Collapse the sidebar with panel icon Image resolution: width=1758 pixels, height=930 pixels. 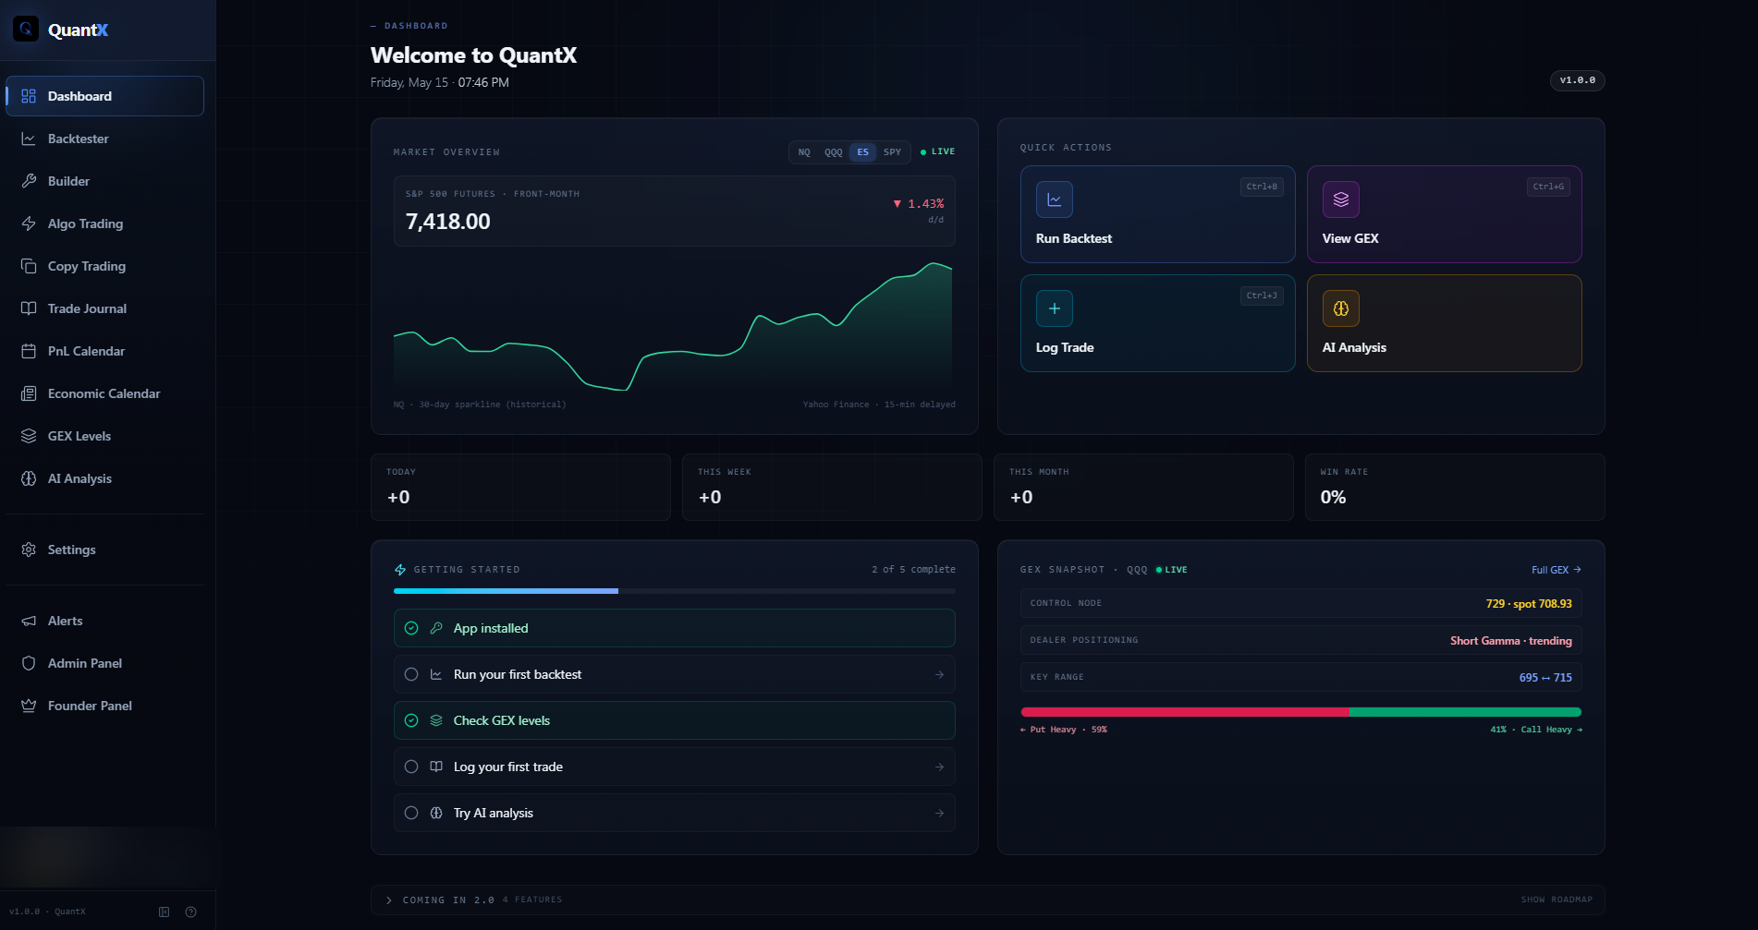click(x=165, y=912)
